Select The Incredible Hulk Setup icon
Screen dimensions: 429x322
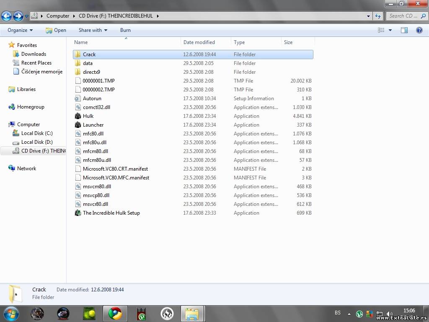78,213
